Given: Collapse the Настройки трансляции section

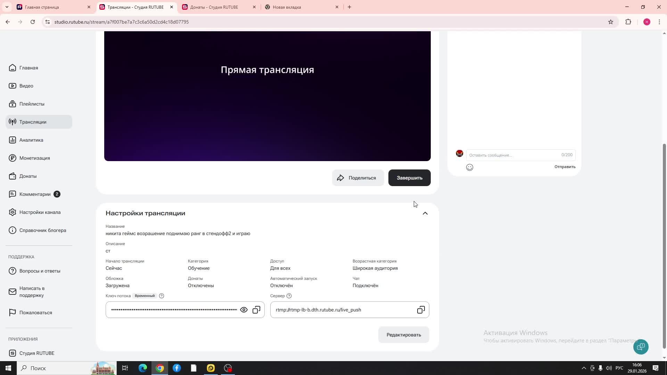Looking at the screenshot, I should click(x=425, y=213).
